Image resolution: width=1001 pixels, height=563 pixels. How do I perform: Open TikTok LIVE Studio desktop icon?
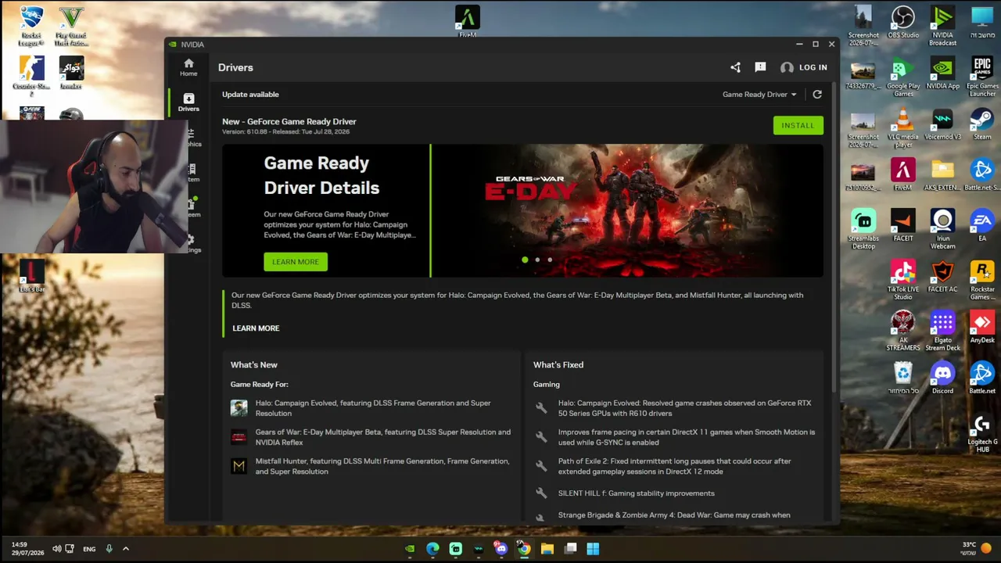point(903,280)
